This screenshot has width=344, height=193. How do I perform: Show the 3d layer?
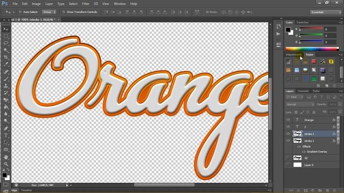pyautogui.click(x=288, y=158)
